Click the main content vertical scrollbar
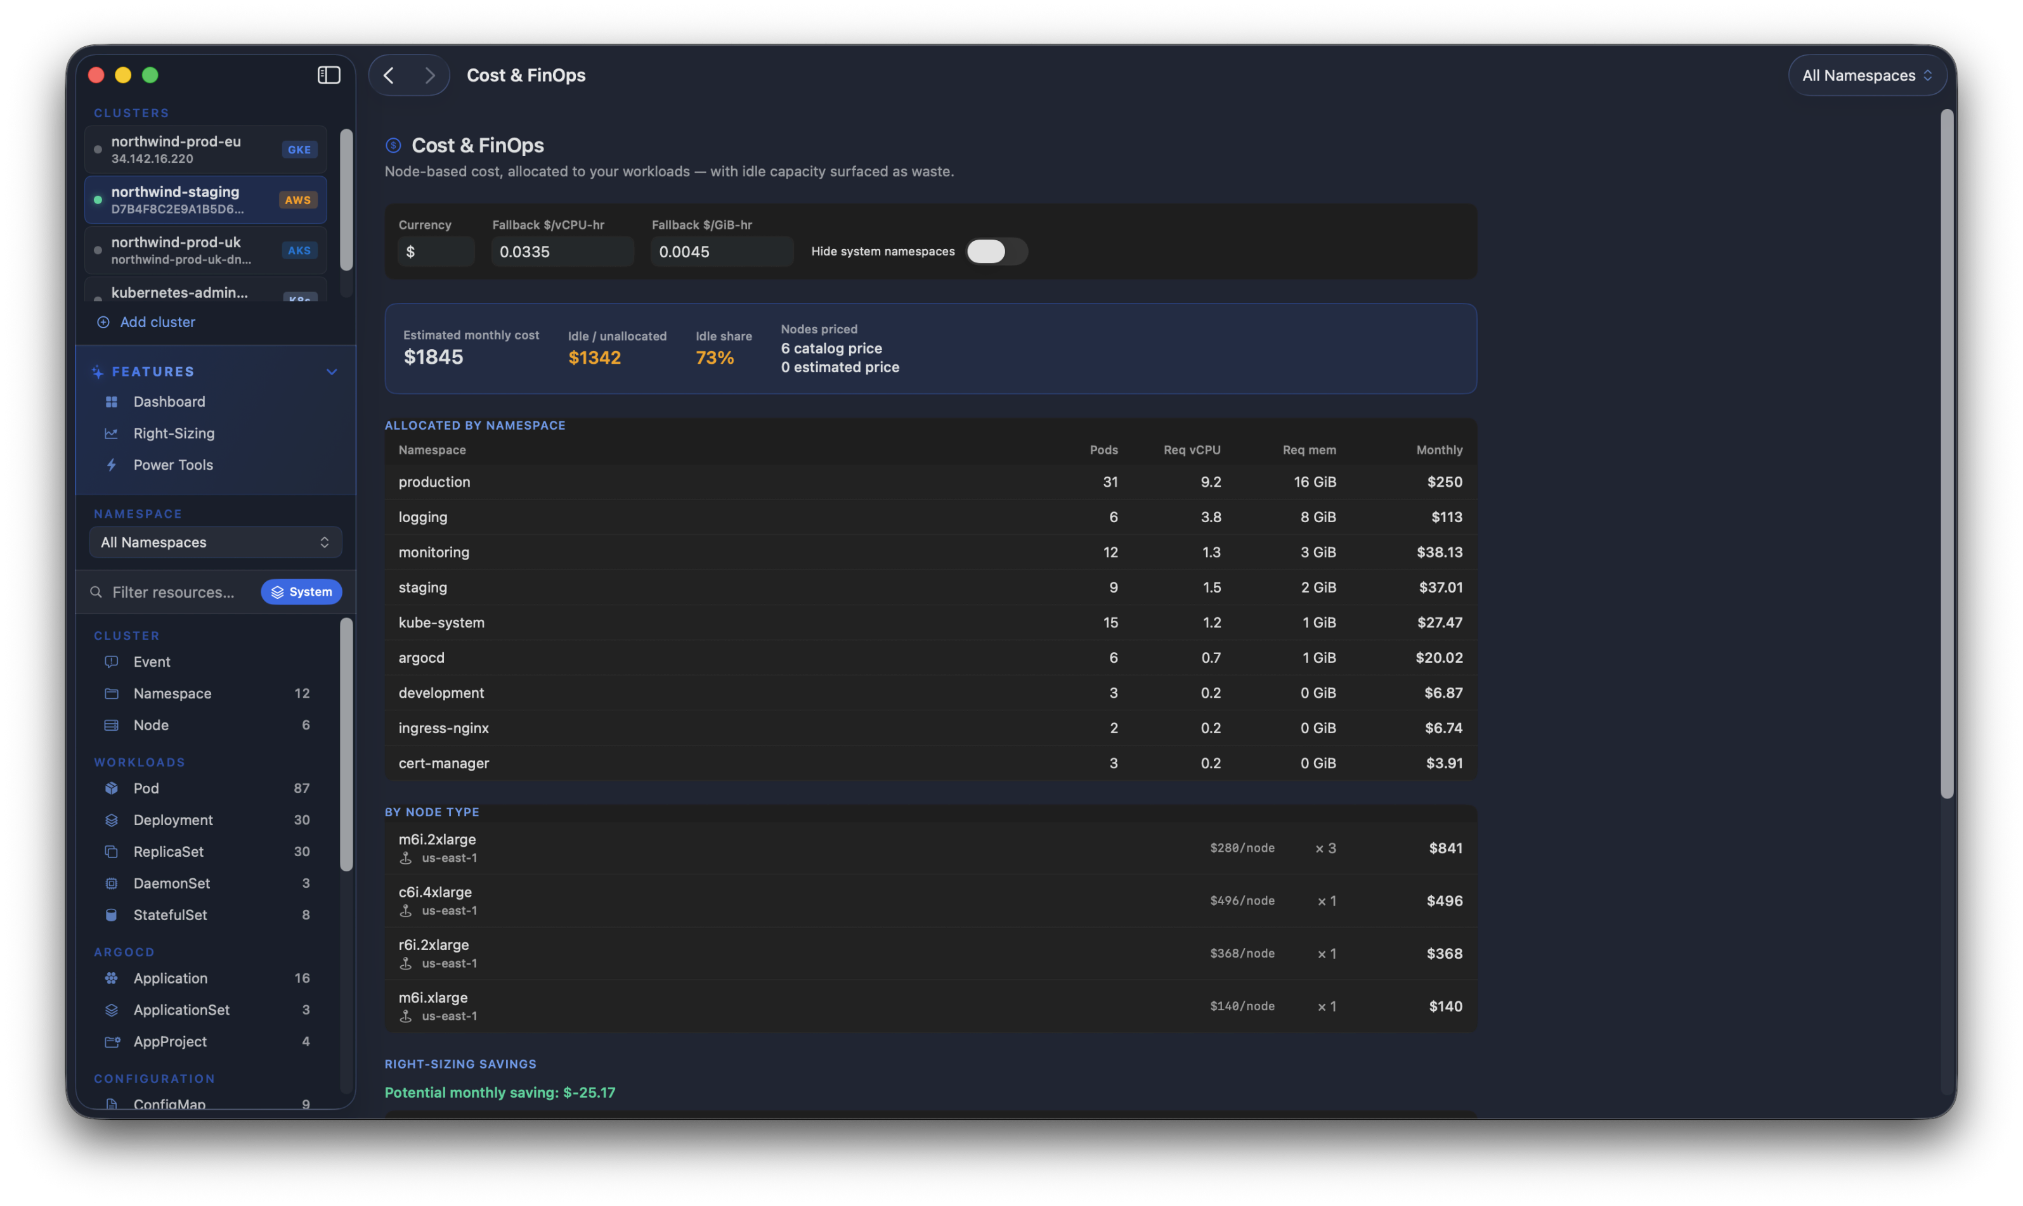Viewport: 2023px width, 1206px height. (1946, 455)
